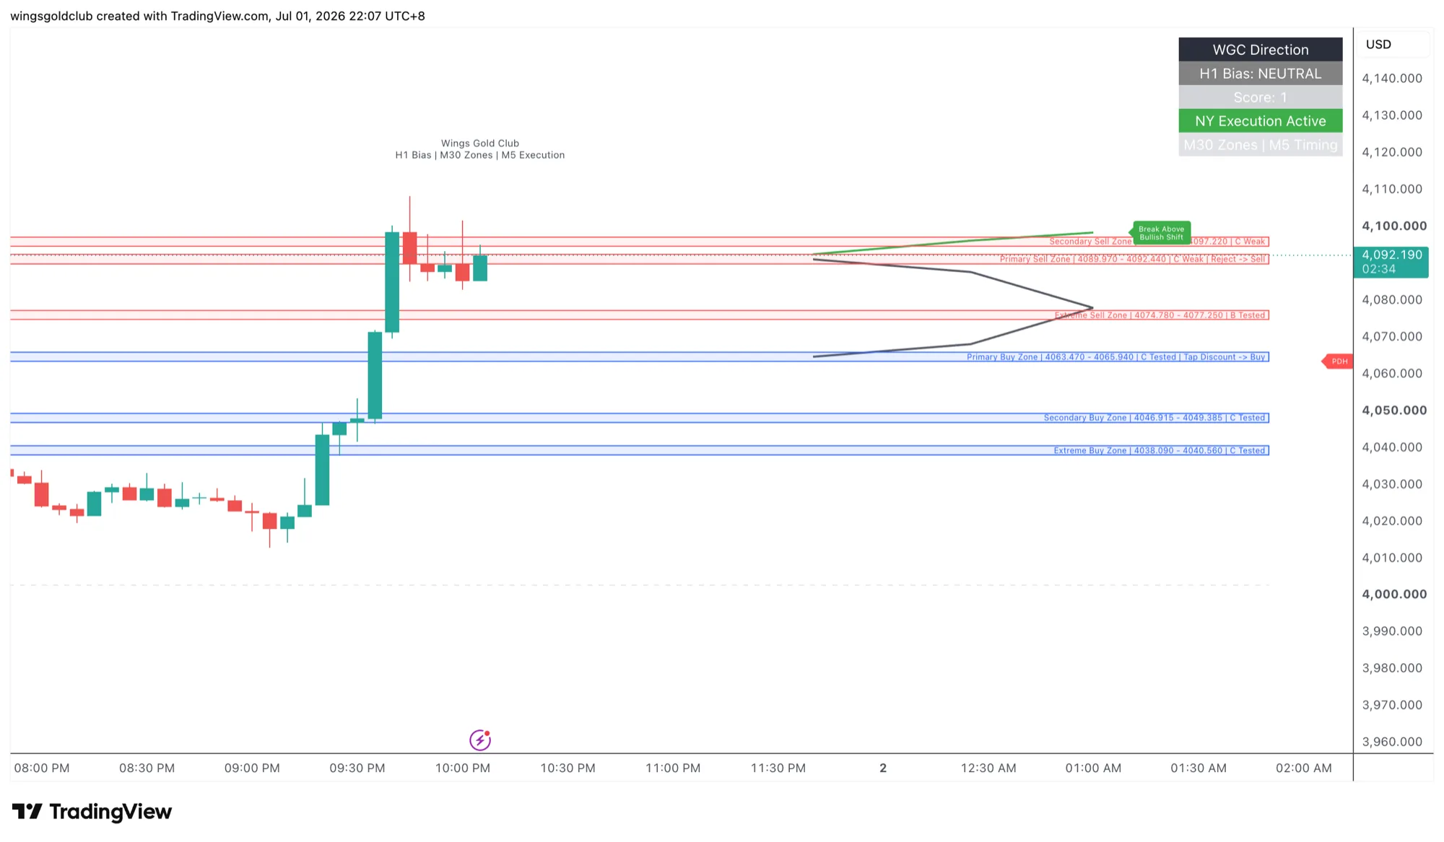1444x842 pixels.
Task: Click the 10:00 PM time axis label
Action: pyautogui.click(x=463, y=768)
